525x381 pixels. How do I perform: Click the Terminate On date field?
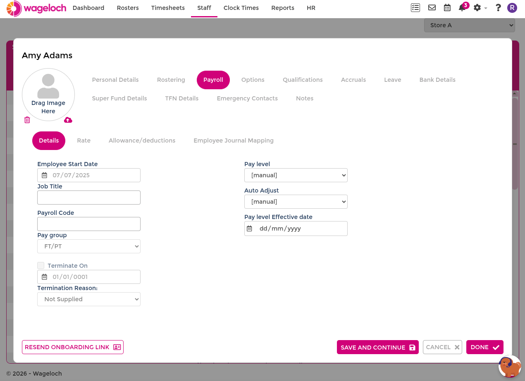[89, 277]
